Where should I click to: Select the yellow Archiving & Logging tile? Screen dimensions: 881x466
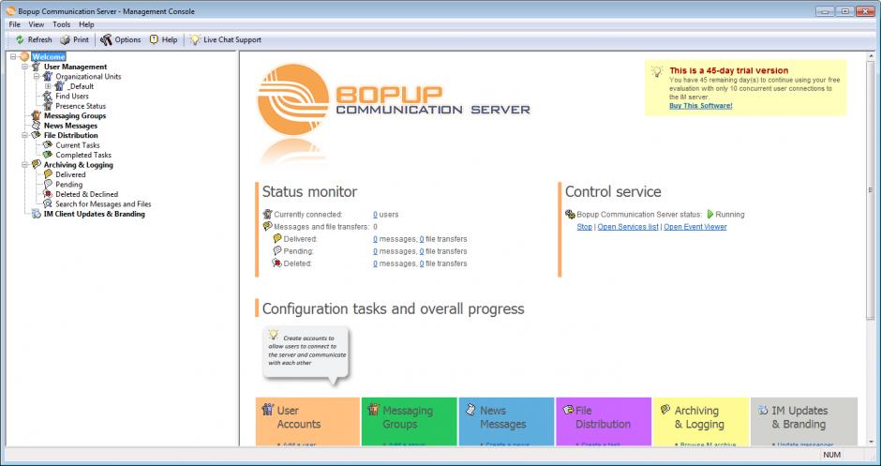(x=701, y=422)
